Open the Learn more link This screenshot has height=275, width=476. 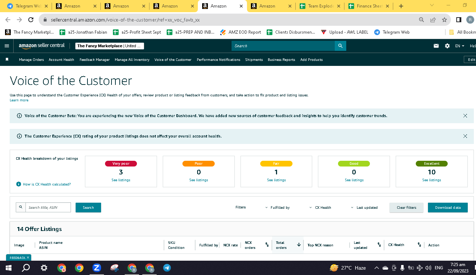point(19,100)
